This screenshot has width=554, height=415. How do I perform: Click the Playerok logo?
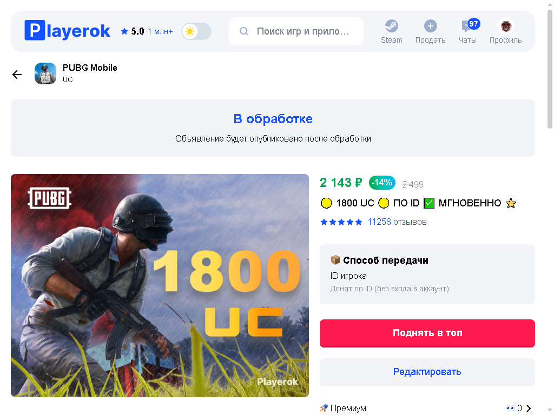(x=67, y=31)
